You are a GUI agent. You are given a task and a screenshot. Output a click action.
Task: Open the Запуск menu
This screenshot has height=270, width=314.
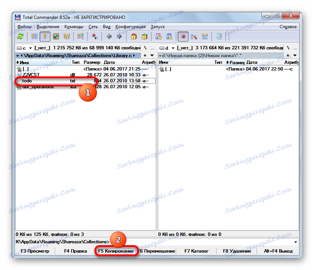(158, 27)
